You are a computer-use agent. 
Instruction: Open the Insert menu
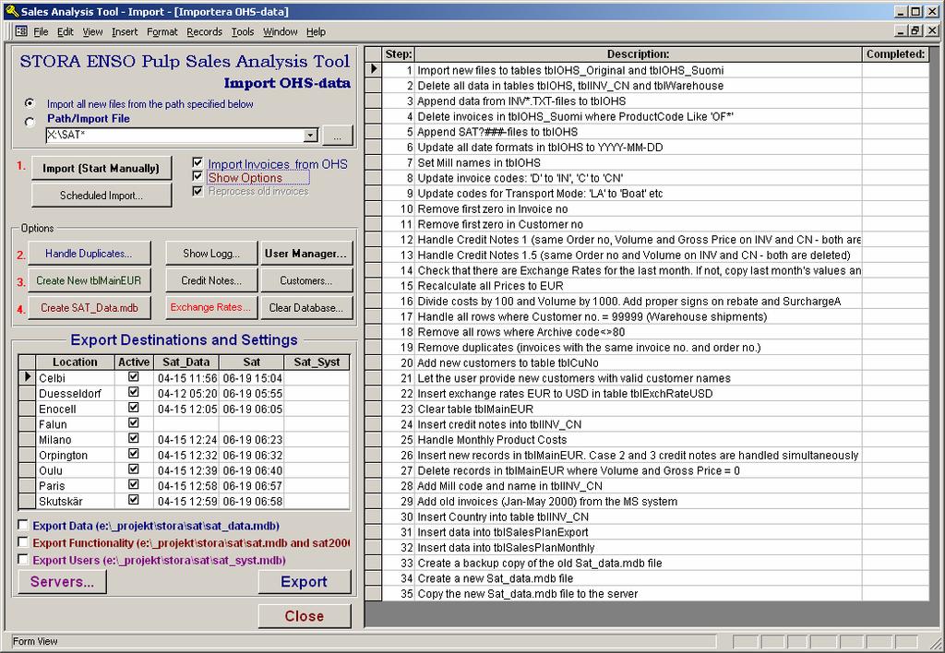click(x=125, y=32)
